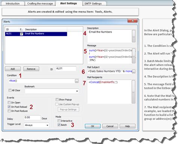Confirm with the OK button
Screen dimensions: 178x144
pos(93,126)
